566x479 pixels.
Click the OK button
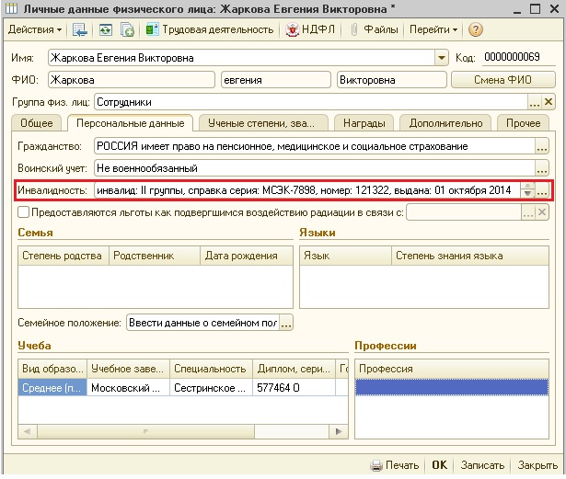[439, 465]
